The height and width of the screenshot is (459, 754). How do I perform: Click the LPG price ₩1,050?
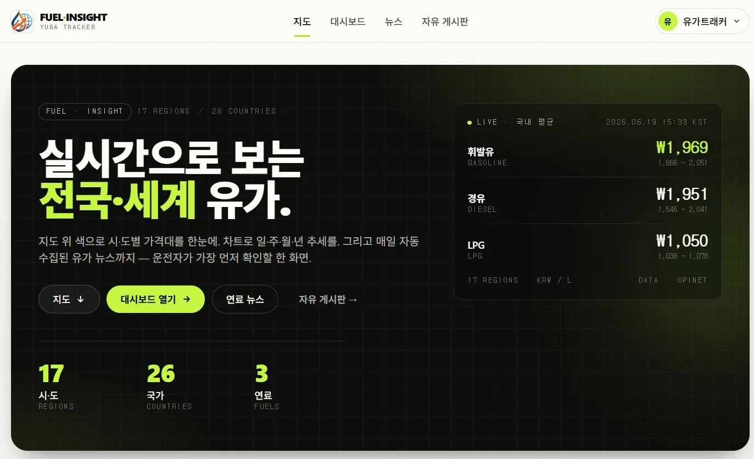(x=682, y=240)
